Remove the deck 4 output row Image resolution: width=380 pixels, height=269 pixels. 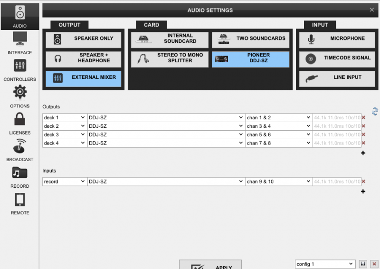click(x=363, y=143)
